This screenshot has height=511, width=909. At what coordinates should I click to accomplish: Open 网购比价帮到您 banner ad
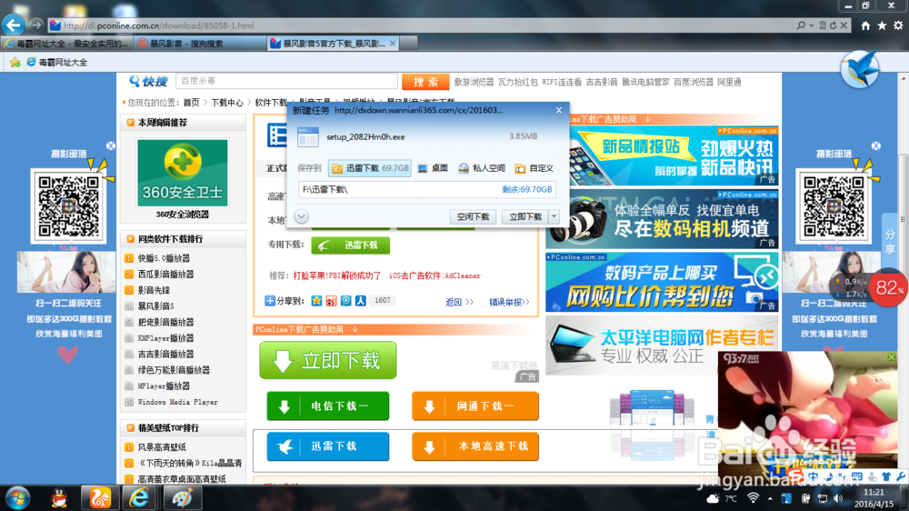point(662,282)
